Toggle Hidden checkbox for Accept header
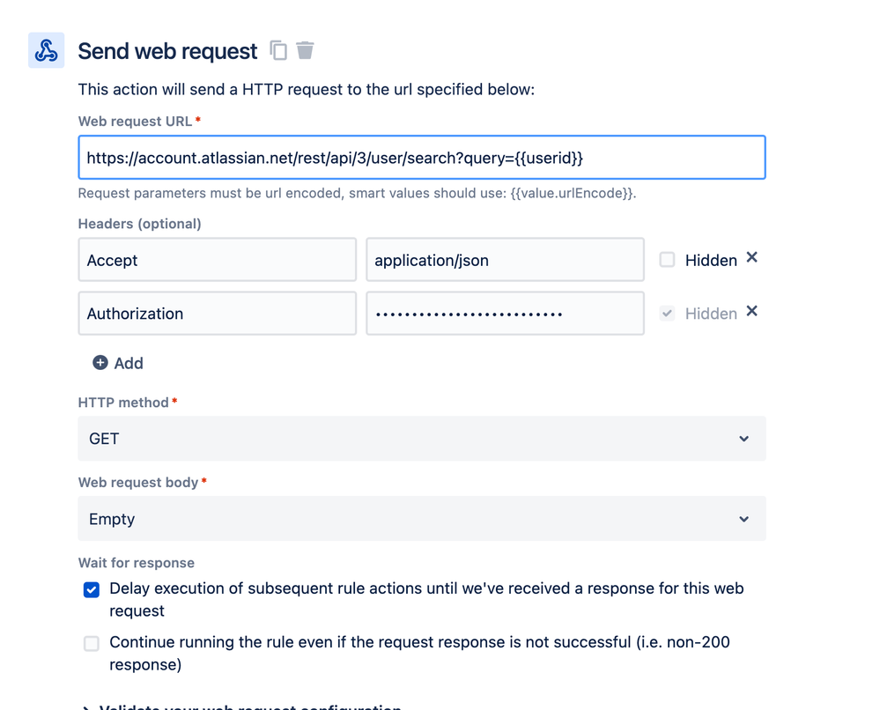The width and height of the screenshot is (880, 710). point(668,260)
